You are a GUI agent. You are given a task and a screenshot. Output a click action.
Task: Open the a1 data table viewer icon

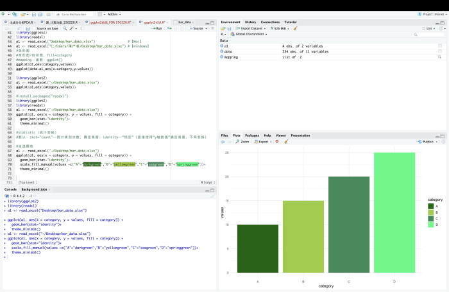click(x=439, y=46)
